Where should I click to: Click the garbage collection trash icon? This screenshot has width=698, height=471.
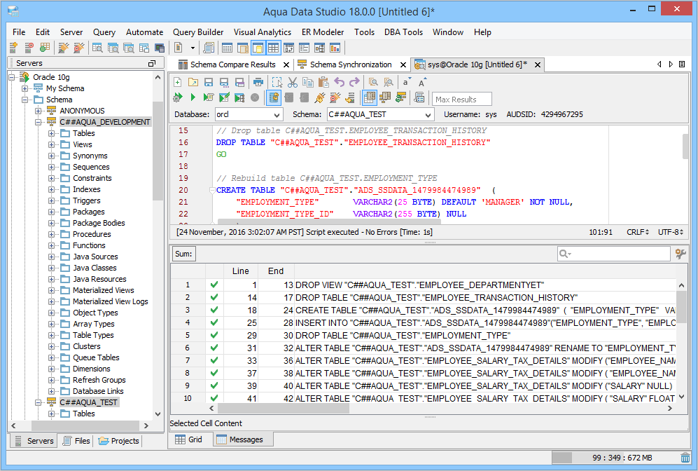tap(685, 458)
